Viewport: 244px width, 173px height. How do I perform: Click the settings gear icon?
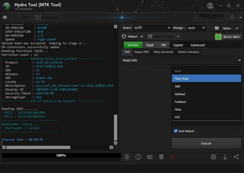tap(213, 157)
